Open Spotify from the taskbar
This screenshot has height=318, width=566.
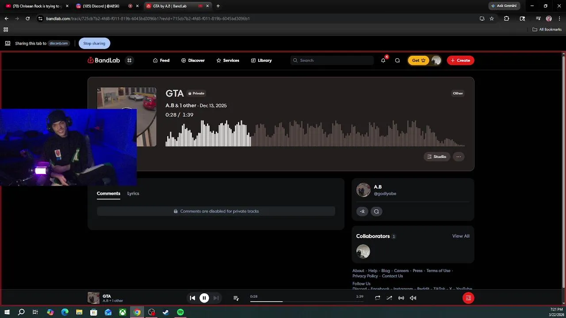tap(180, 312)
